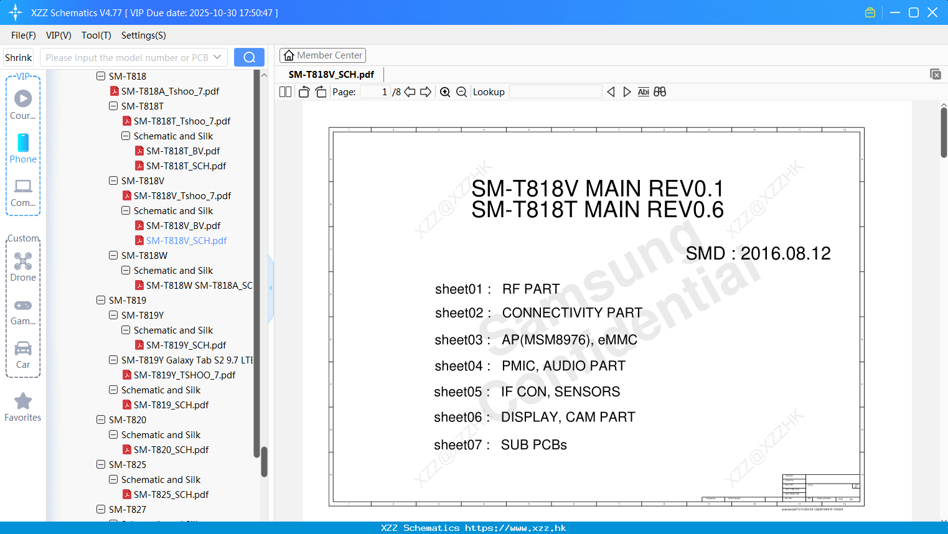Open the VIP(V) menu
The image size is (948, 534).
coord(59,35)
